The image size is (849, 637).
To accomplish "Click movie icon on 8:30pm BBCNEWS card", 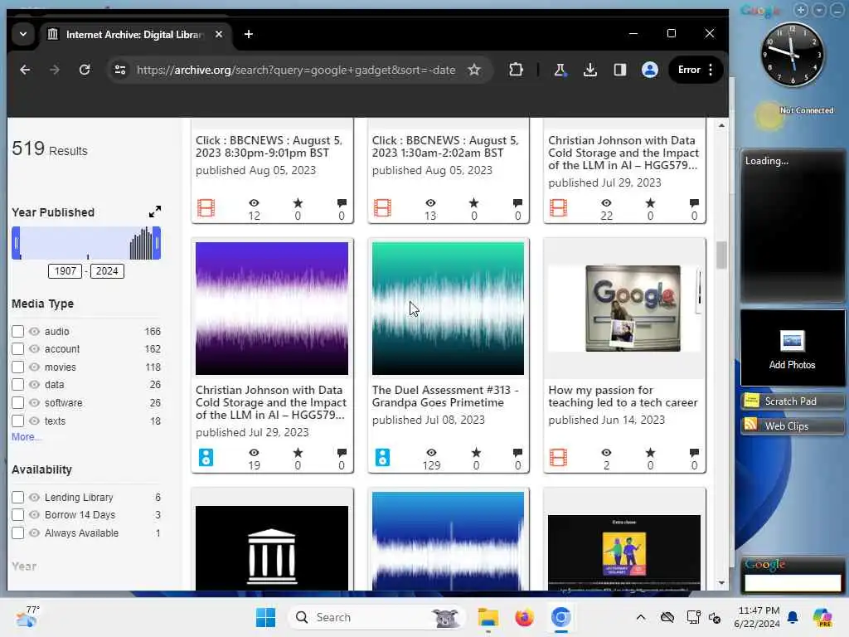I will tap(206, 208).
